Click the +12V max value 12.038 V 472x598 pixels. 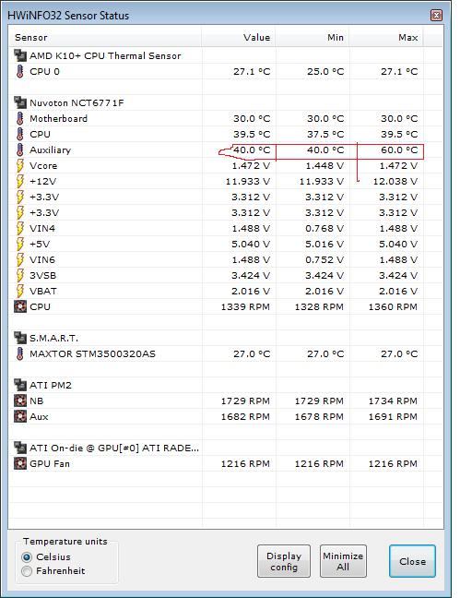click(395, 181)
